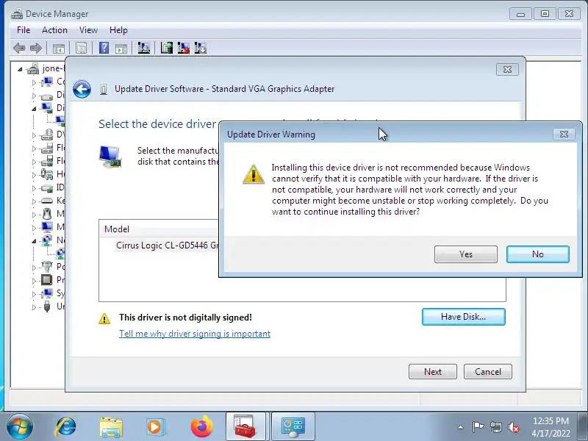Click the Uninstall toolbar icon with red X
The height and width of the screenshot is (441, 588).
(x=183, y=48)
